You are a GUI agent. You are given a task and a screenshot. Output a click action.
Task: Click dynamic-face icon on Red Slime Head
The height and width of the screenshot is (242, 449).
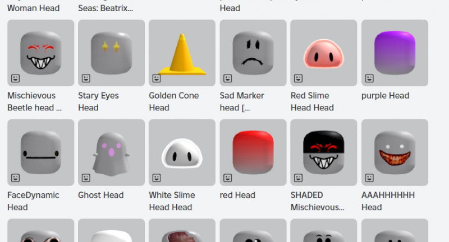[x=299, y=78]
